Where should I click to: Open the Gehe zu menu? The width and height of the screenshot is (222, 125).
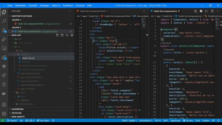pyautogui.click(x=56, y=6)
